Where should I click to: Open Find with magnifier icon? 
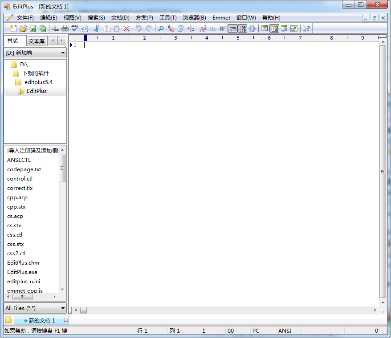click(161, 28)
